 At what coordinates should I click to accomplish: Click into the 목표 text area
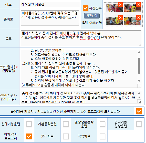point(81,38)
